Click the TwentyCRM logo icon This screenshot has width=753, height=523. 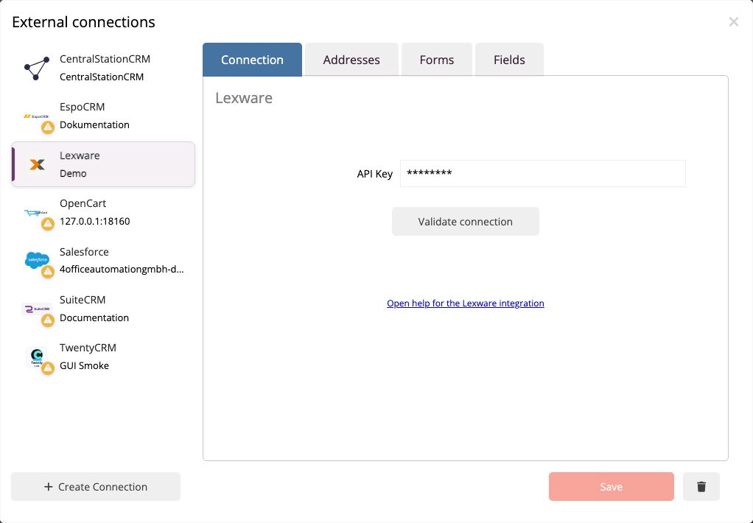pyautogui.click(x=37, y=357)
